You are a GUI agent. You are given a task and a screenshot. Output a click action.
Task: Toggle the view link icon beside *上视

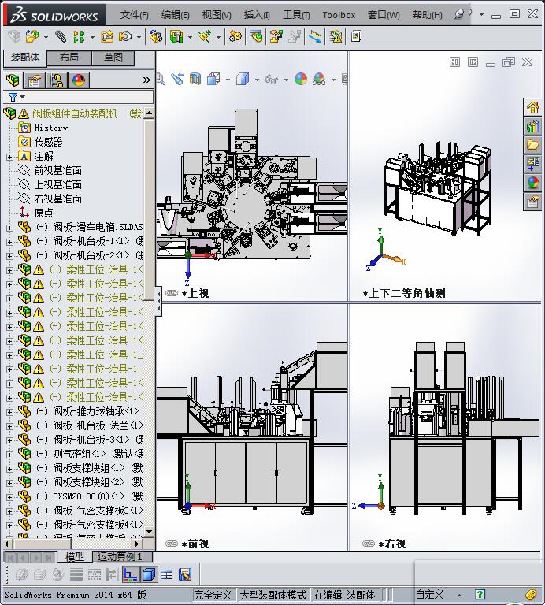[x=171, y=293]
